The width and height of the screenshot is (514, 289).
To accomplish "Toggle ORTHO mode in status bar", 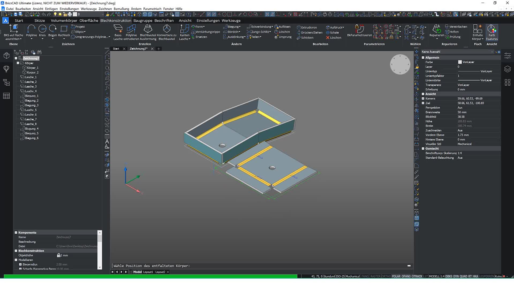I will click(386, 276).
